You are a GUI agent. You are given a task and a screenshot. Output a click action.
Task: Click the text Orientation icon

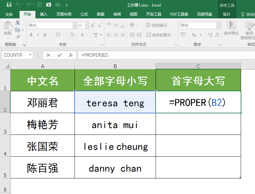132,25
